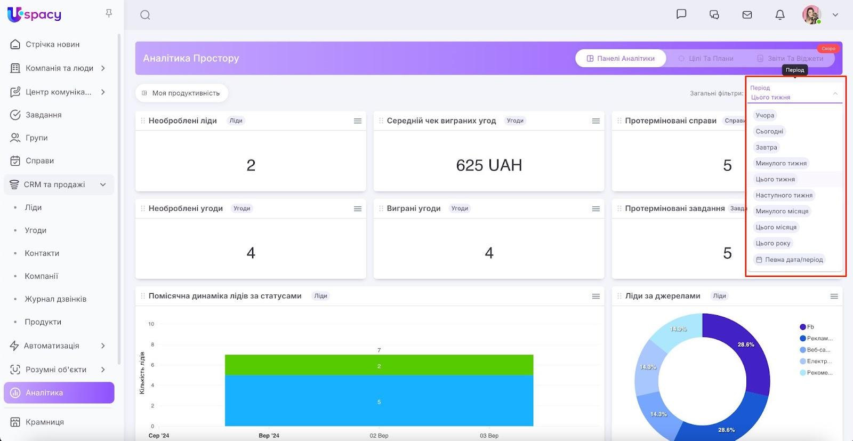
Task: Select Цього тижня period option
Action: (x=775, y=179)
